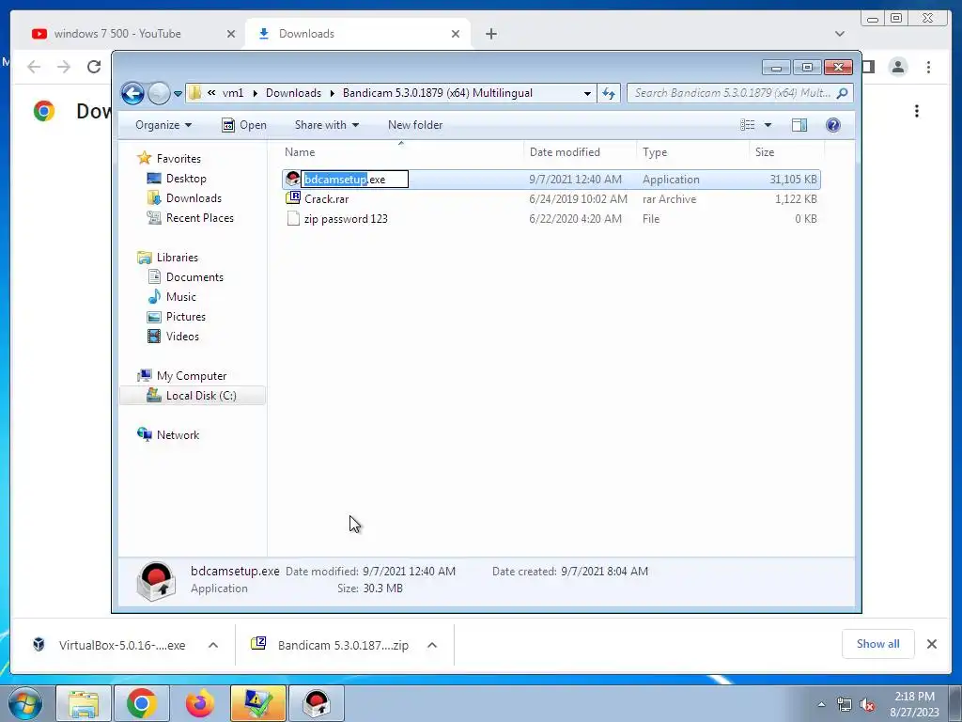Image resolution: width=962 pixels, height=722 pixels.
Task: Open recent locations dropdown arrow
Action: pyautogui.click(x=178, y=94)
